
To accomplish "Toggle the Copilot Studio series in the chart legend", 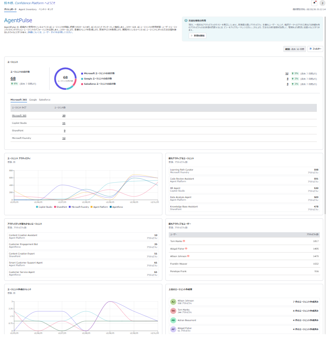I will (44, 207).
